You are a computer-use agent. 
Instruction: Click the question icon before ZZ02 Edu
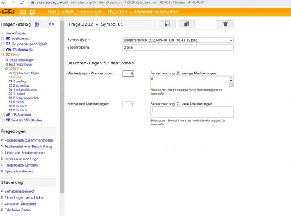pyautogui.click(x=6, y=69)
